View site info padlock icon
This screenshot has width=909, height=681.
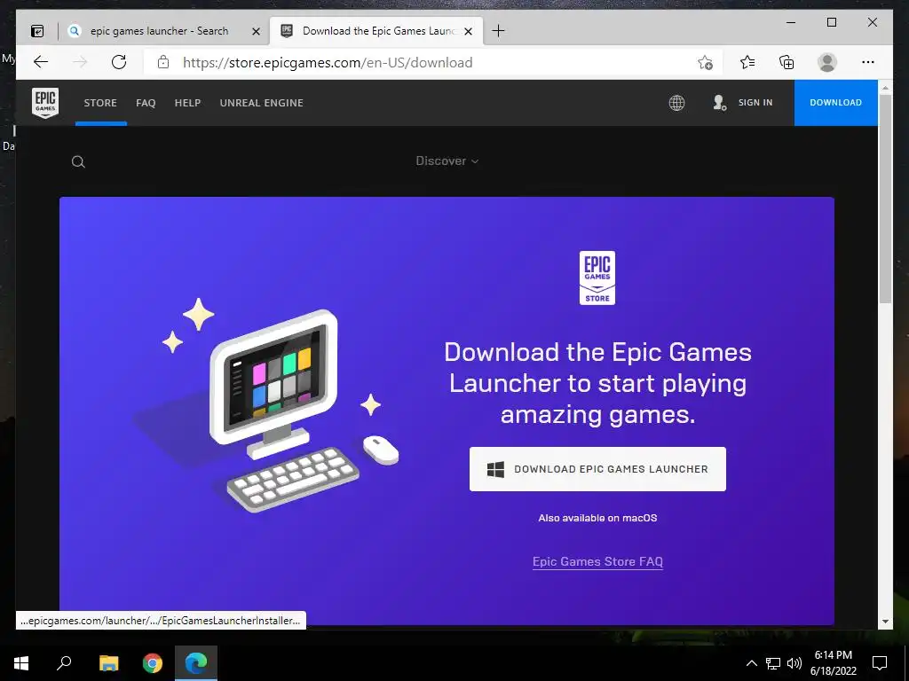click(x=163, y=62)
